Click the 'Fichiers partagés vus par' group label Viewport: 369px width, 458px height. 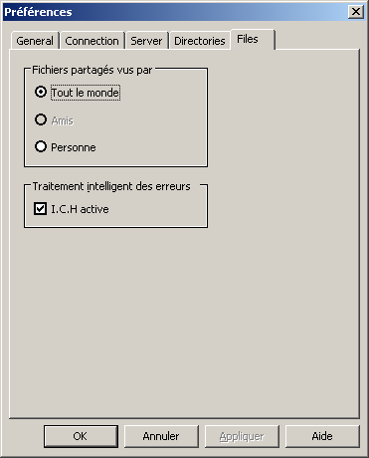[92, 70]
